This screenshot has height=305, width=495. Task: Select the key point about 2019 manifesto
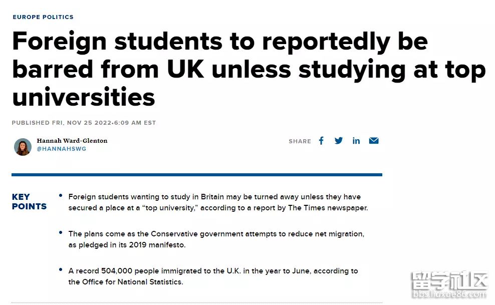pos(216,239)
